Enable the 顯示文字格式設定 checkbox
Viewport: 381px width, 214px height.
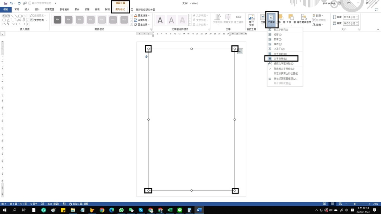click(30, 3)
